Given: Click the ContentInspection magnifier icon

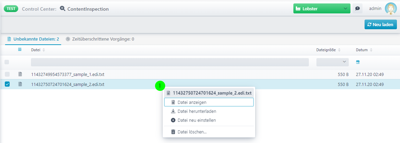Looking at the screenshot, I should point(63,8).
